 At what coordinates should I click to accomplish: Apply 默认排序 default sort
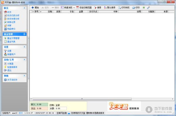[110, 8]
